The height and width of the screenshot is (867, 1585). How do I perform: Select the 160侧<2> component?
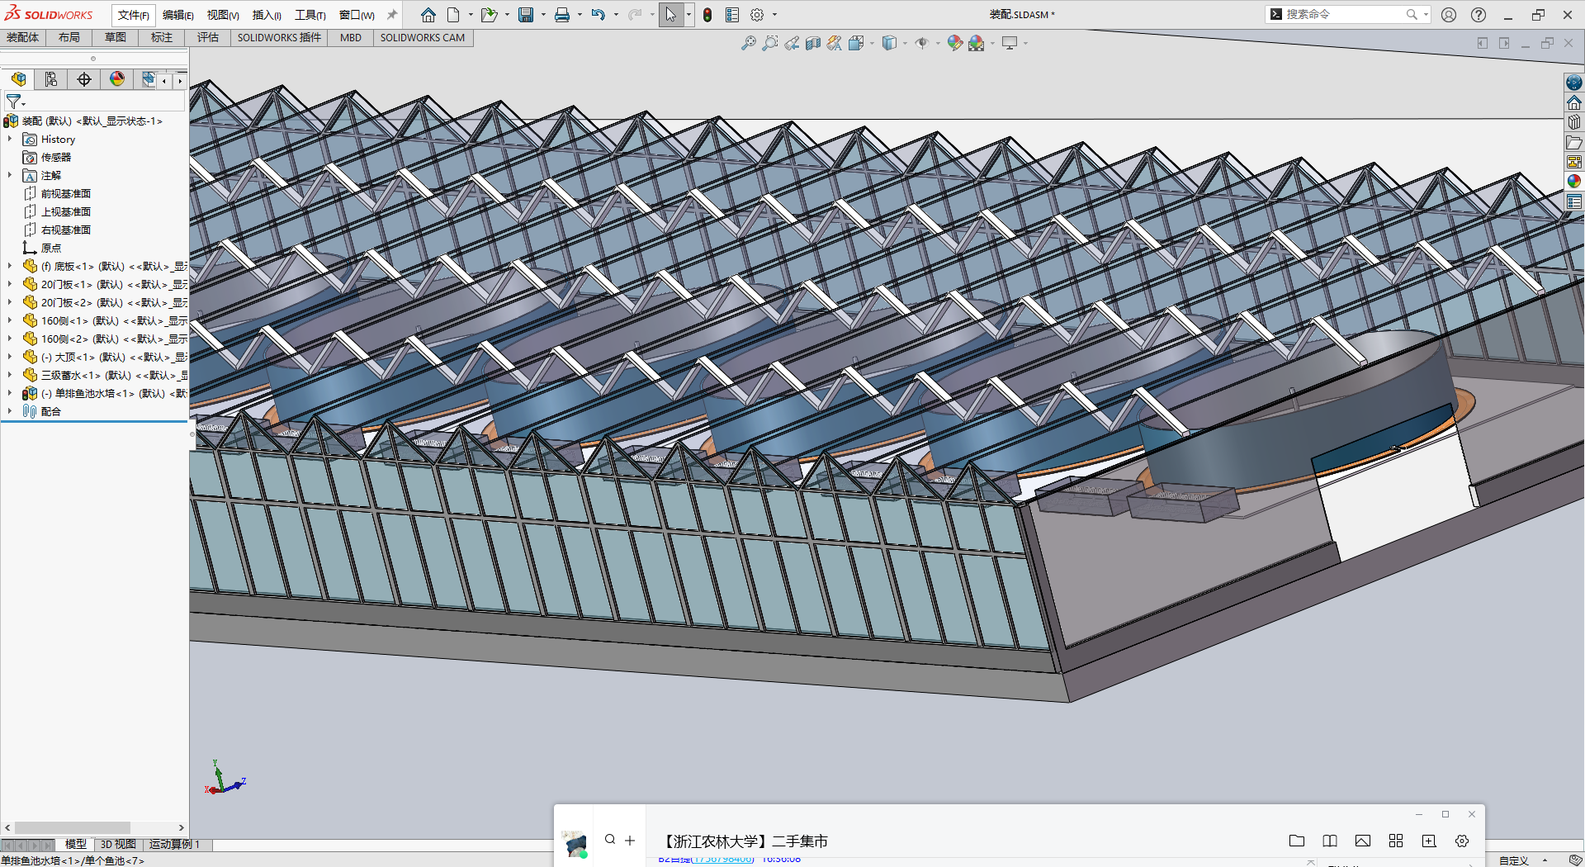click(x=106, y=339)
